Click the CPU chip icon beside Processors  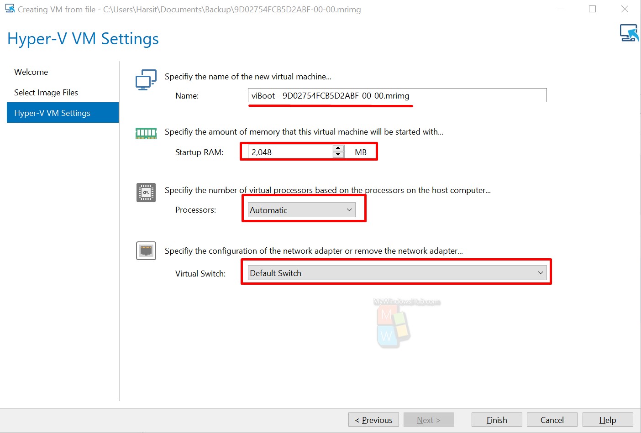click(146, 193)
